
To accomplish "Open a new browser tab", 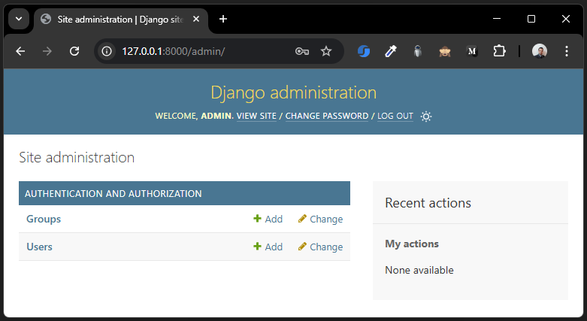I will [x=223, y=19].
